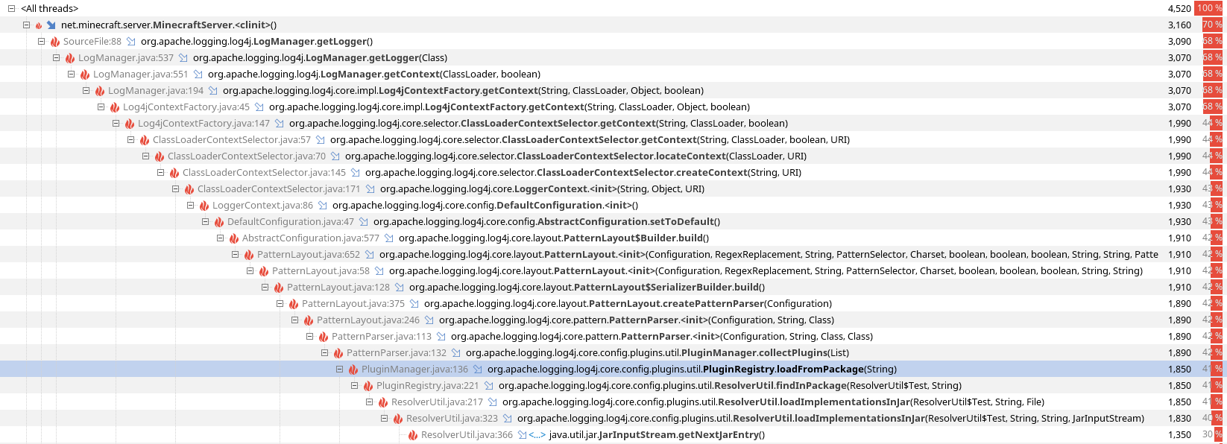Click the flame icon of ClassLoaderContextSelector.java:171

(189, 189)
